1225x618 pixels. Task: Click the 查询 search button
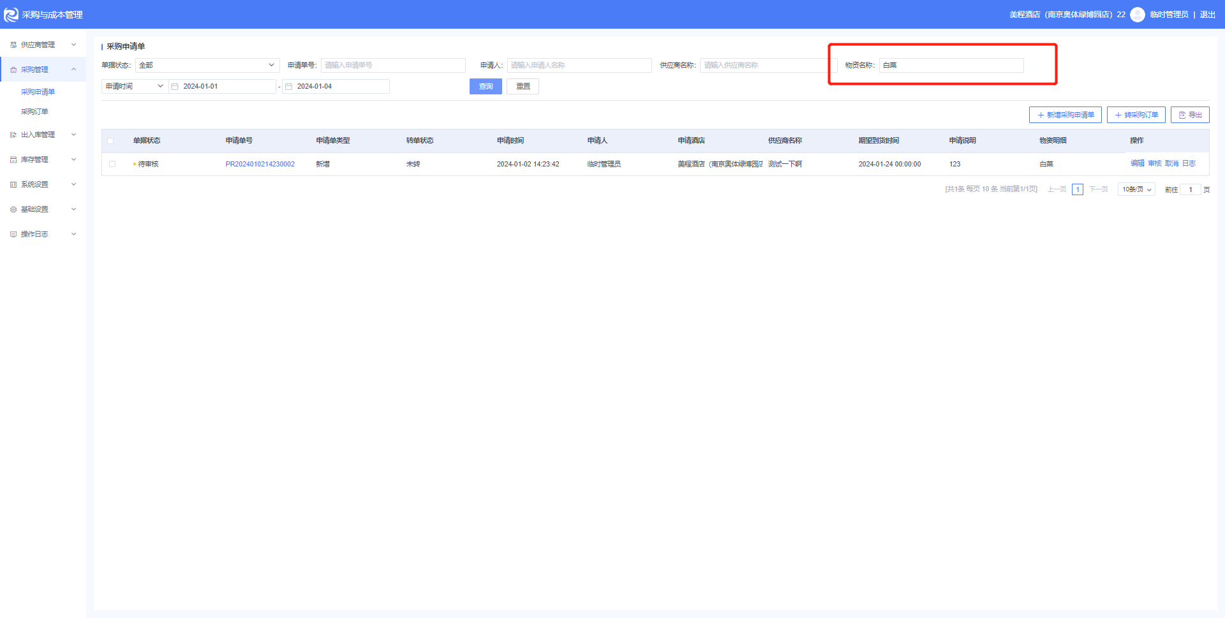486,86
